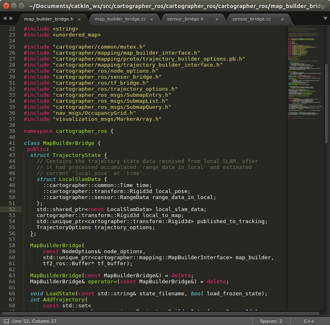Click line number 52 in the gutter
This screenshot has width=330, height=325.
point(12,209)
